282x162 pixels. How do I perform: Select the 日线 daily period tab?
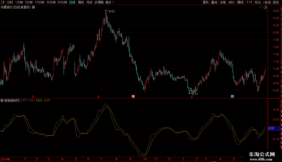[72, 2]
